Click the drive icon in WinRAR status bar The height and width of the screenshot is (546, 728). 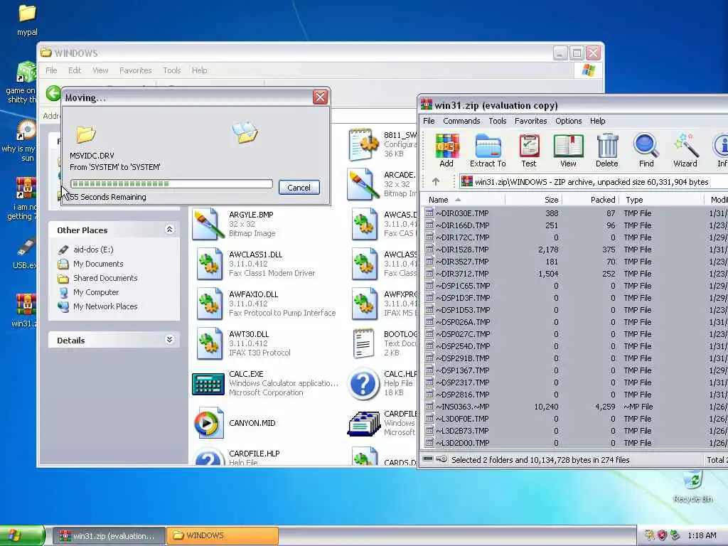pos(428,459)
